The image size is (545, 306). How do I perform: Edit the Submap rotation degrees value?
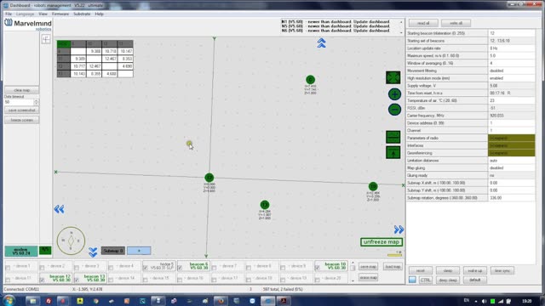tap(511, 198)
